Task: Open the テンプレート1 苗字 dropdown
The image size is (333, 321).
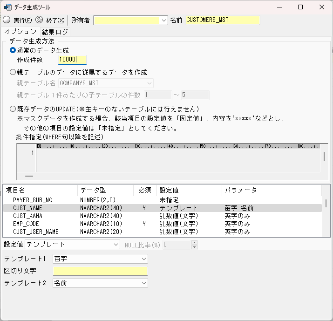Action: [x=144, y=259]
